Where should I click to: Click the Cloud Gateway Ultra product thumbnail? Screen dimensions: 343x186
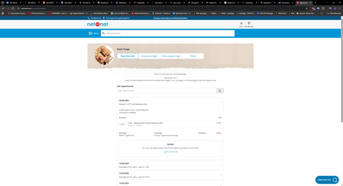[x=122, y=124]
